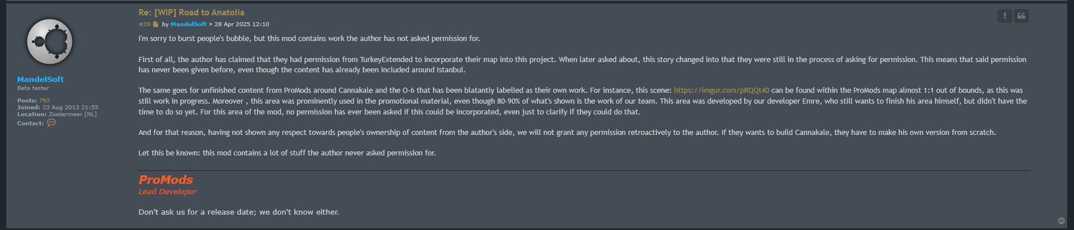Click the post page icon beside #39

click(155, 24)
